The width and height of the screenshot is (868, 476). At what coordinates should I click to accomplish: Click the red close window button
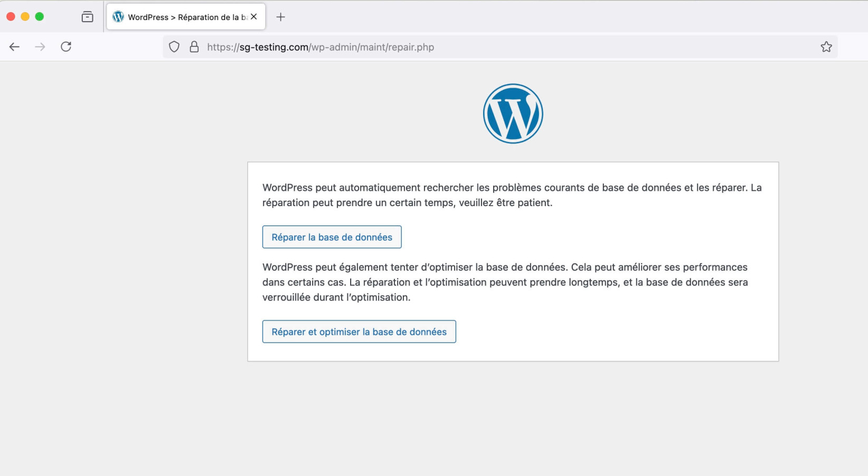click(11, 17)
